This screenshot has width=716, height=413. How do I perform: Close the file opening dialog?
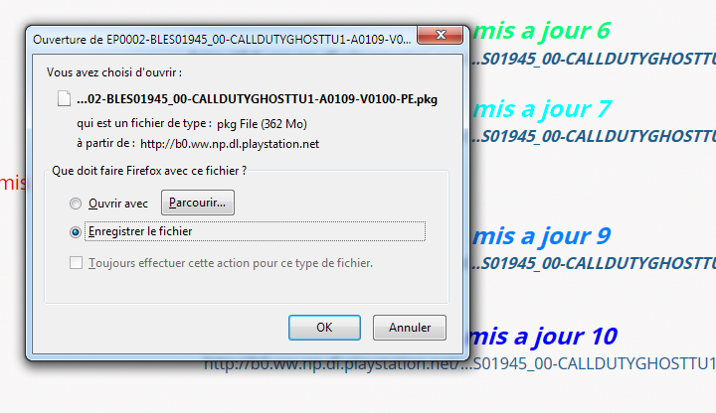[x=440, y=35]
